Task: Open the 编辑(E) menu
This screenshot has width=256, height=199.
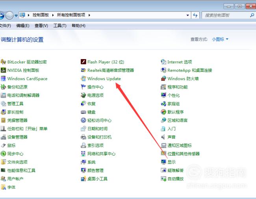Action: pos(23,26)
